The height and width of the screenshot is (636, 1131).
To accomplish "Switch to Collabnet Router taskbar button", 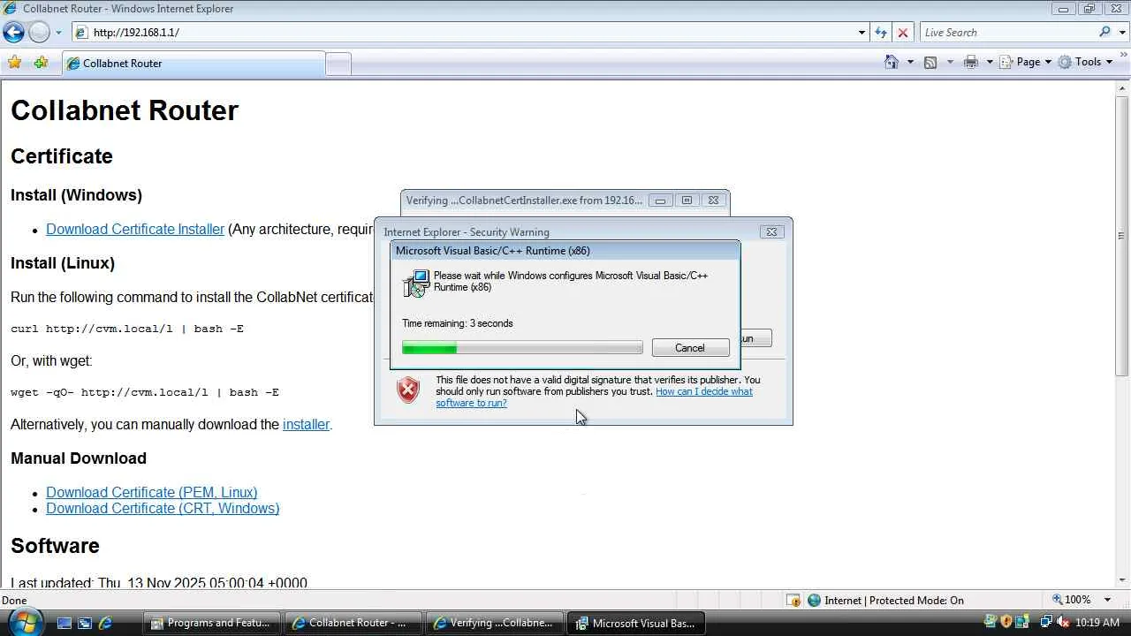I will coord(353,623).
